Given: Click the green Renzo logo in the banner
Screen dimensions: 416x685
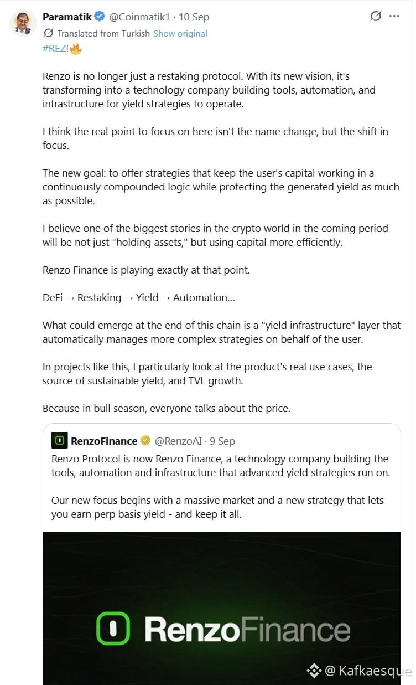Looking at the screenshot, I should coord(113,629).
